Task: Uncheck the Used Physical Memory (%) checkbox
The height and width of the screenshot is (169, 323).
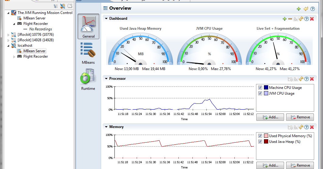Action: click(x=260, y=136)
